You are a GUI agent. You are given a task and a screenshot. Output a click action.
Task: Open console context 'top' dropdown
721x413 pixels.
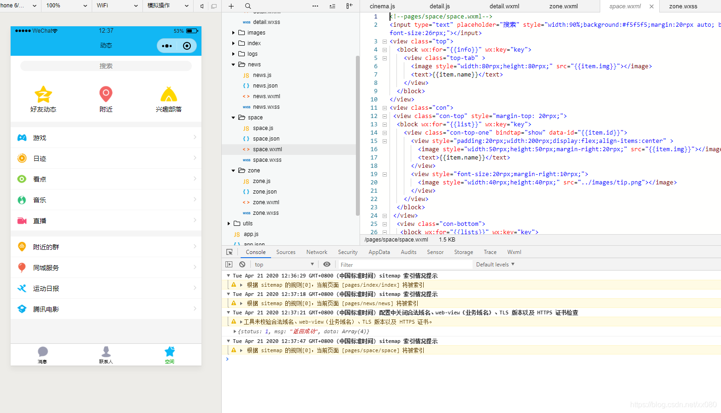click(284, 265)
